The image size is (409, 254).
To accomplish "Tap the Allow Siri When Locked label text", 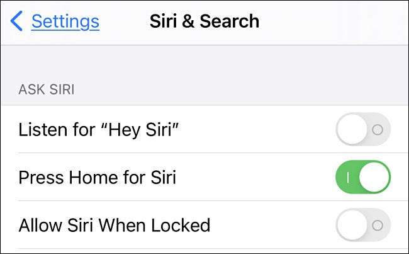I will point(115,225).
